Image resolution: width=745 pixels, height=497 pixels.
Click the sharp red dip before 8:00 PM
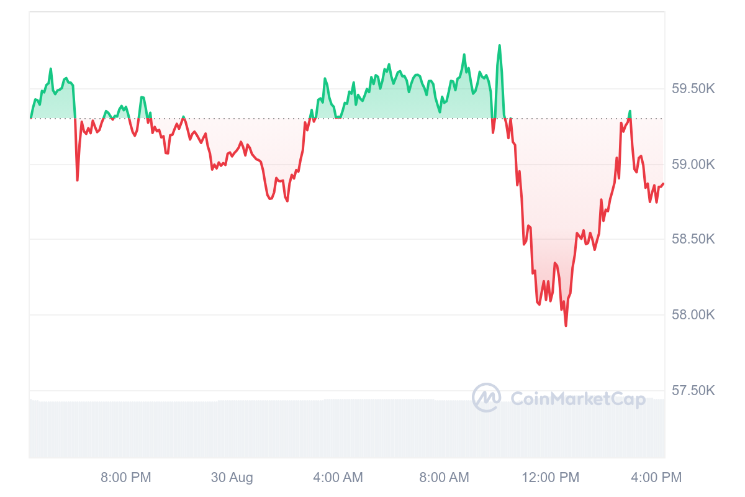pos(77,180)
